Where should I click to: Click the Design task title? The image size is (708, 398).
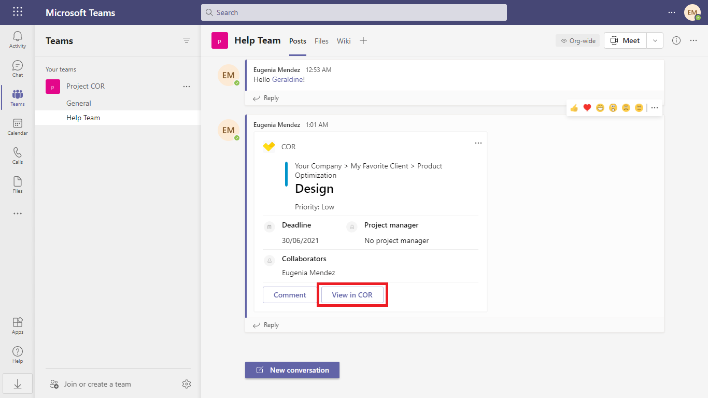(314, 189)
